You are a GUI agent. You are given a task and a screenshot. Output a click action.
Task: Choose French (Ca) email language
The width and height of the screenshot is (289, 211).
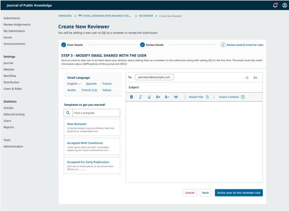click(x=89, y=90)
